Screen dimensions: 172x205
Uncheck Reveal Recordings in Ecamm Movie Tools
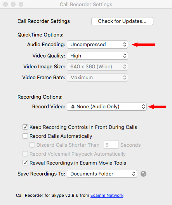pyautogui.click(x=25, y=163)
